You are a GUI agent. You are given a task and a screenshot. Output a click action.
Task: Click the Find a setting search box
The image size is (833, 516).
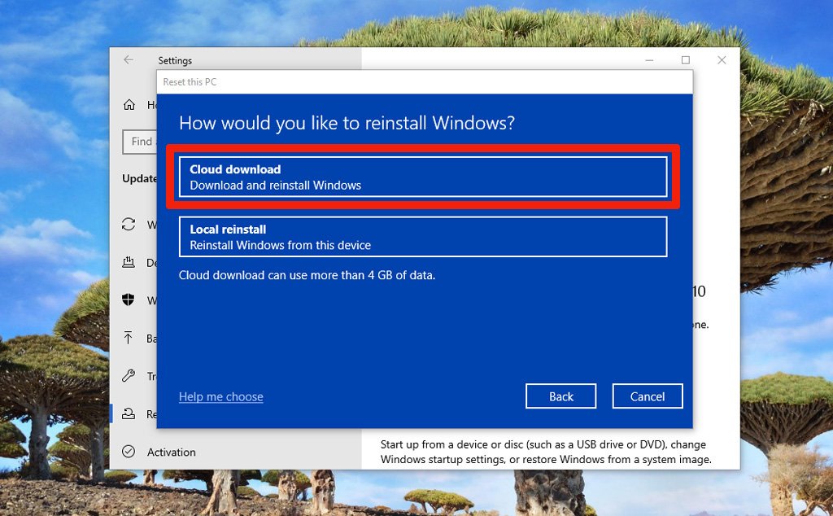tap(140, 142)
